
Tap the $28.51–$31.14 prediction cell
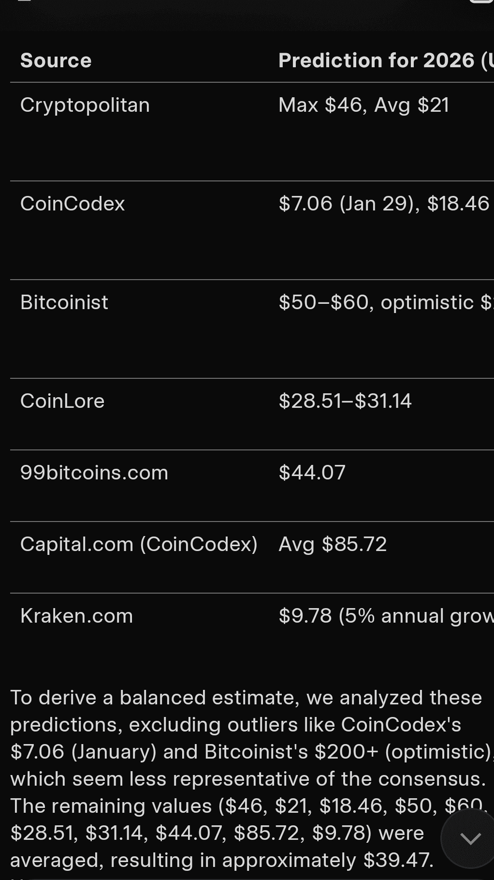click(345, 401)
